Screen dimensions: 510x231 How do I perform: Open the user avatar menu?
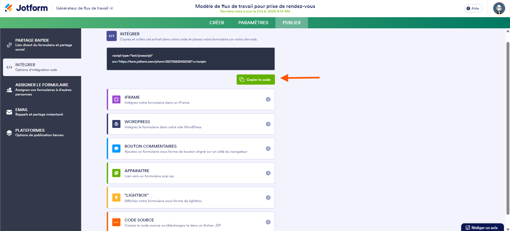pos(499,8)
